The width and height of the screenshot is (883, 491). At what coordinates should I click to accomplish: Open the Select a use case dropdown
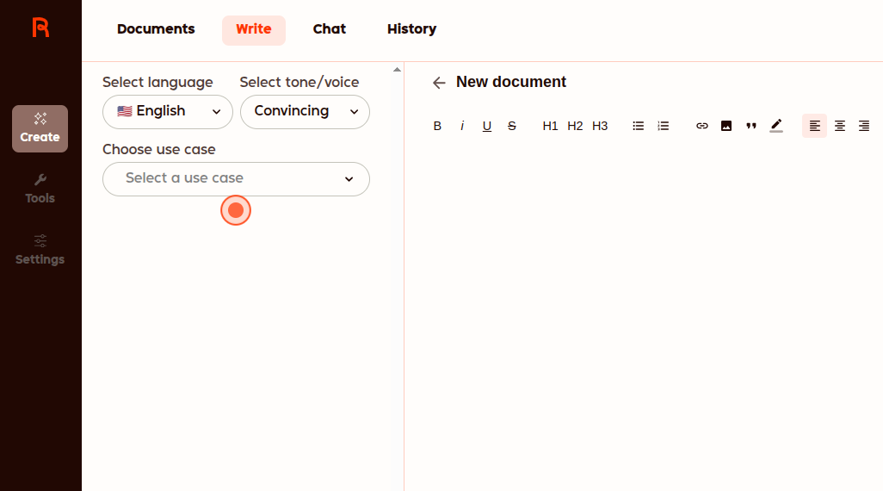pos(236,179)
